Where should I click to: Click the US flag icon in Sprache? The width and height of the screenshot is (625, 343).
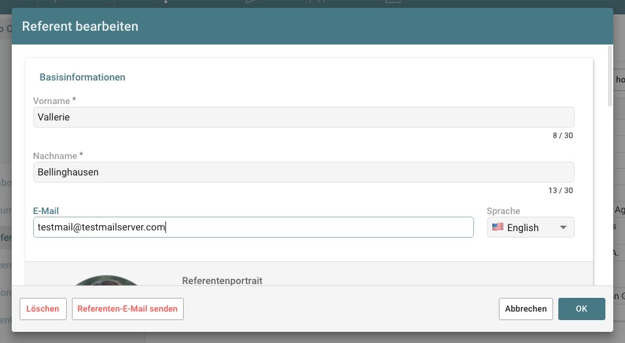click(498, 227)
